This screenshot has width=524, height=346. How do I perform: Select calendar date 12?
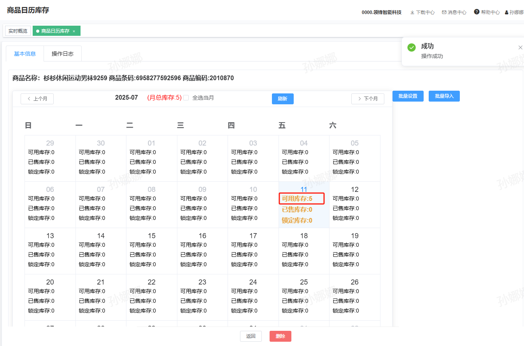355,190
